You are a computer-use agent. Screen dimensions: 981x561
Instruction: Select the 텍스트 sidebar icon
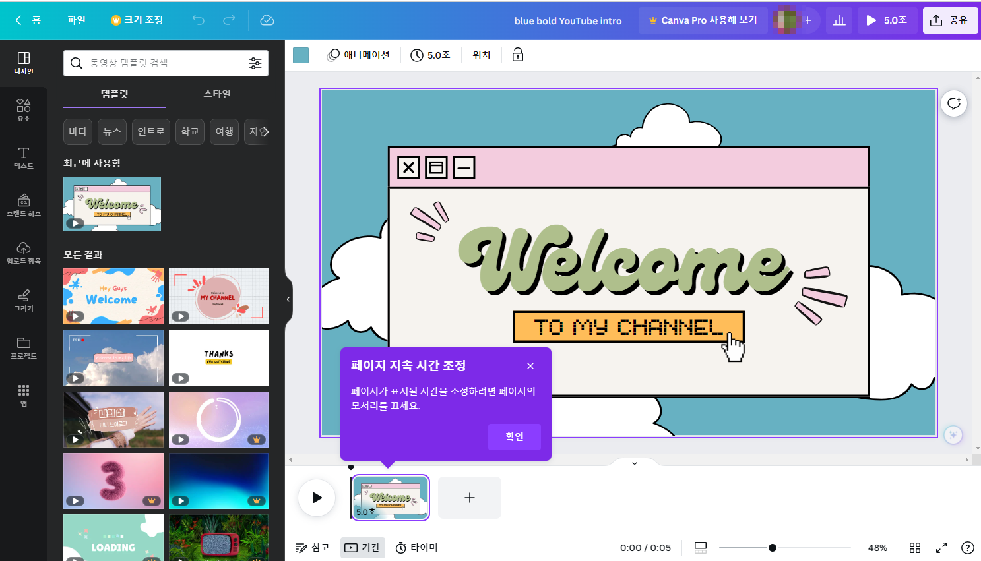(24, 158)
